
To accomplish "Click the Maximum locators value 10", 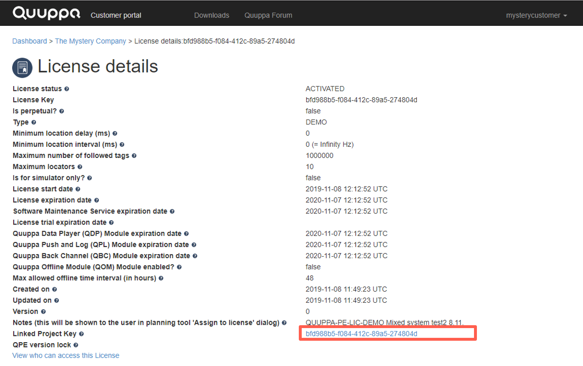I will 310,167.
